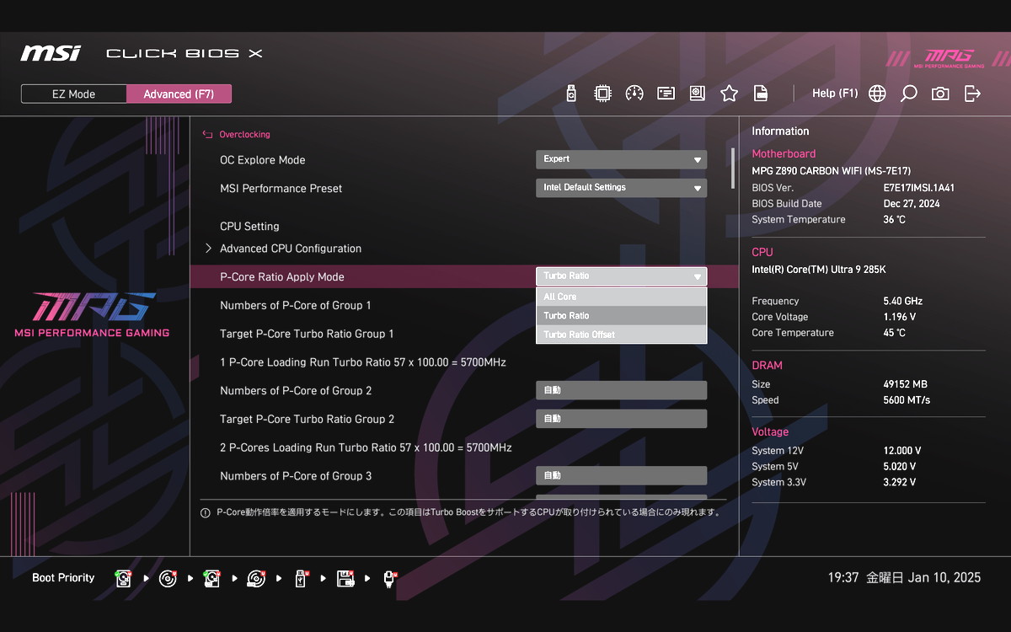Choose Turbo Ratio Offset option

coord(622,335)
